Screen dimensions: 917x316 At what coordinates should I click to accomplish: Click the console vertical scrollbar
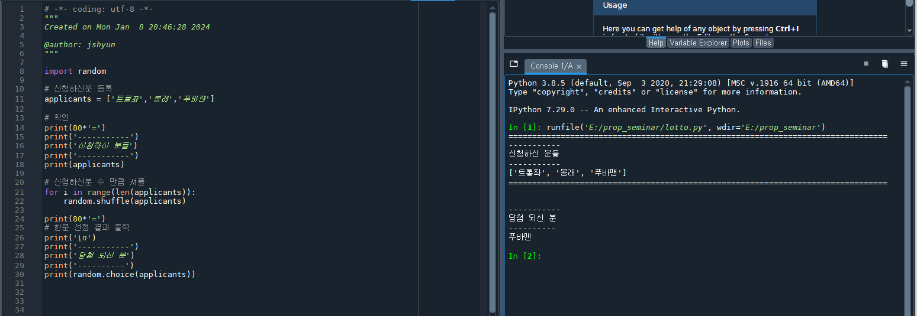point(908,201)
